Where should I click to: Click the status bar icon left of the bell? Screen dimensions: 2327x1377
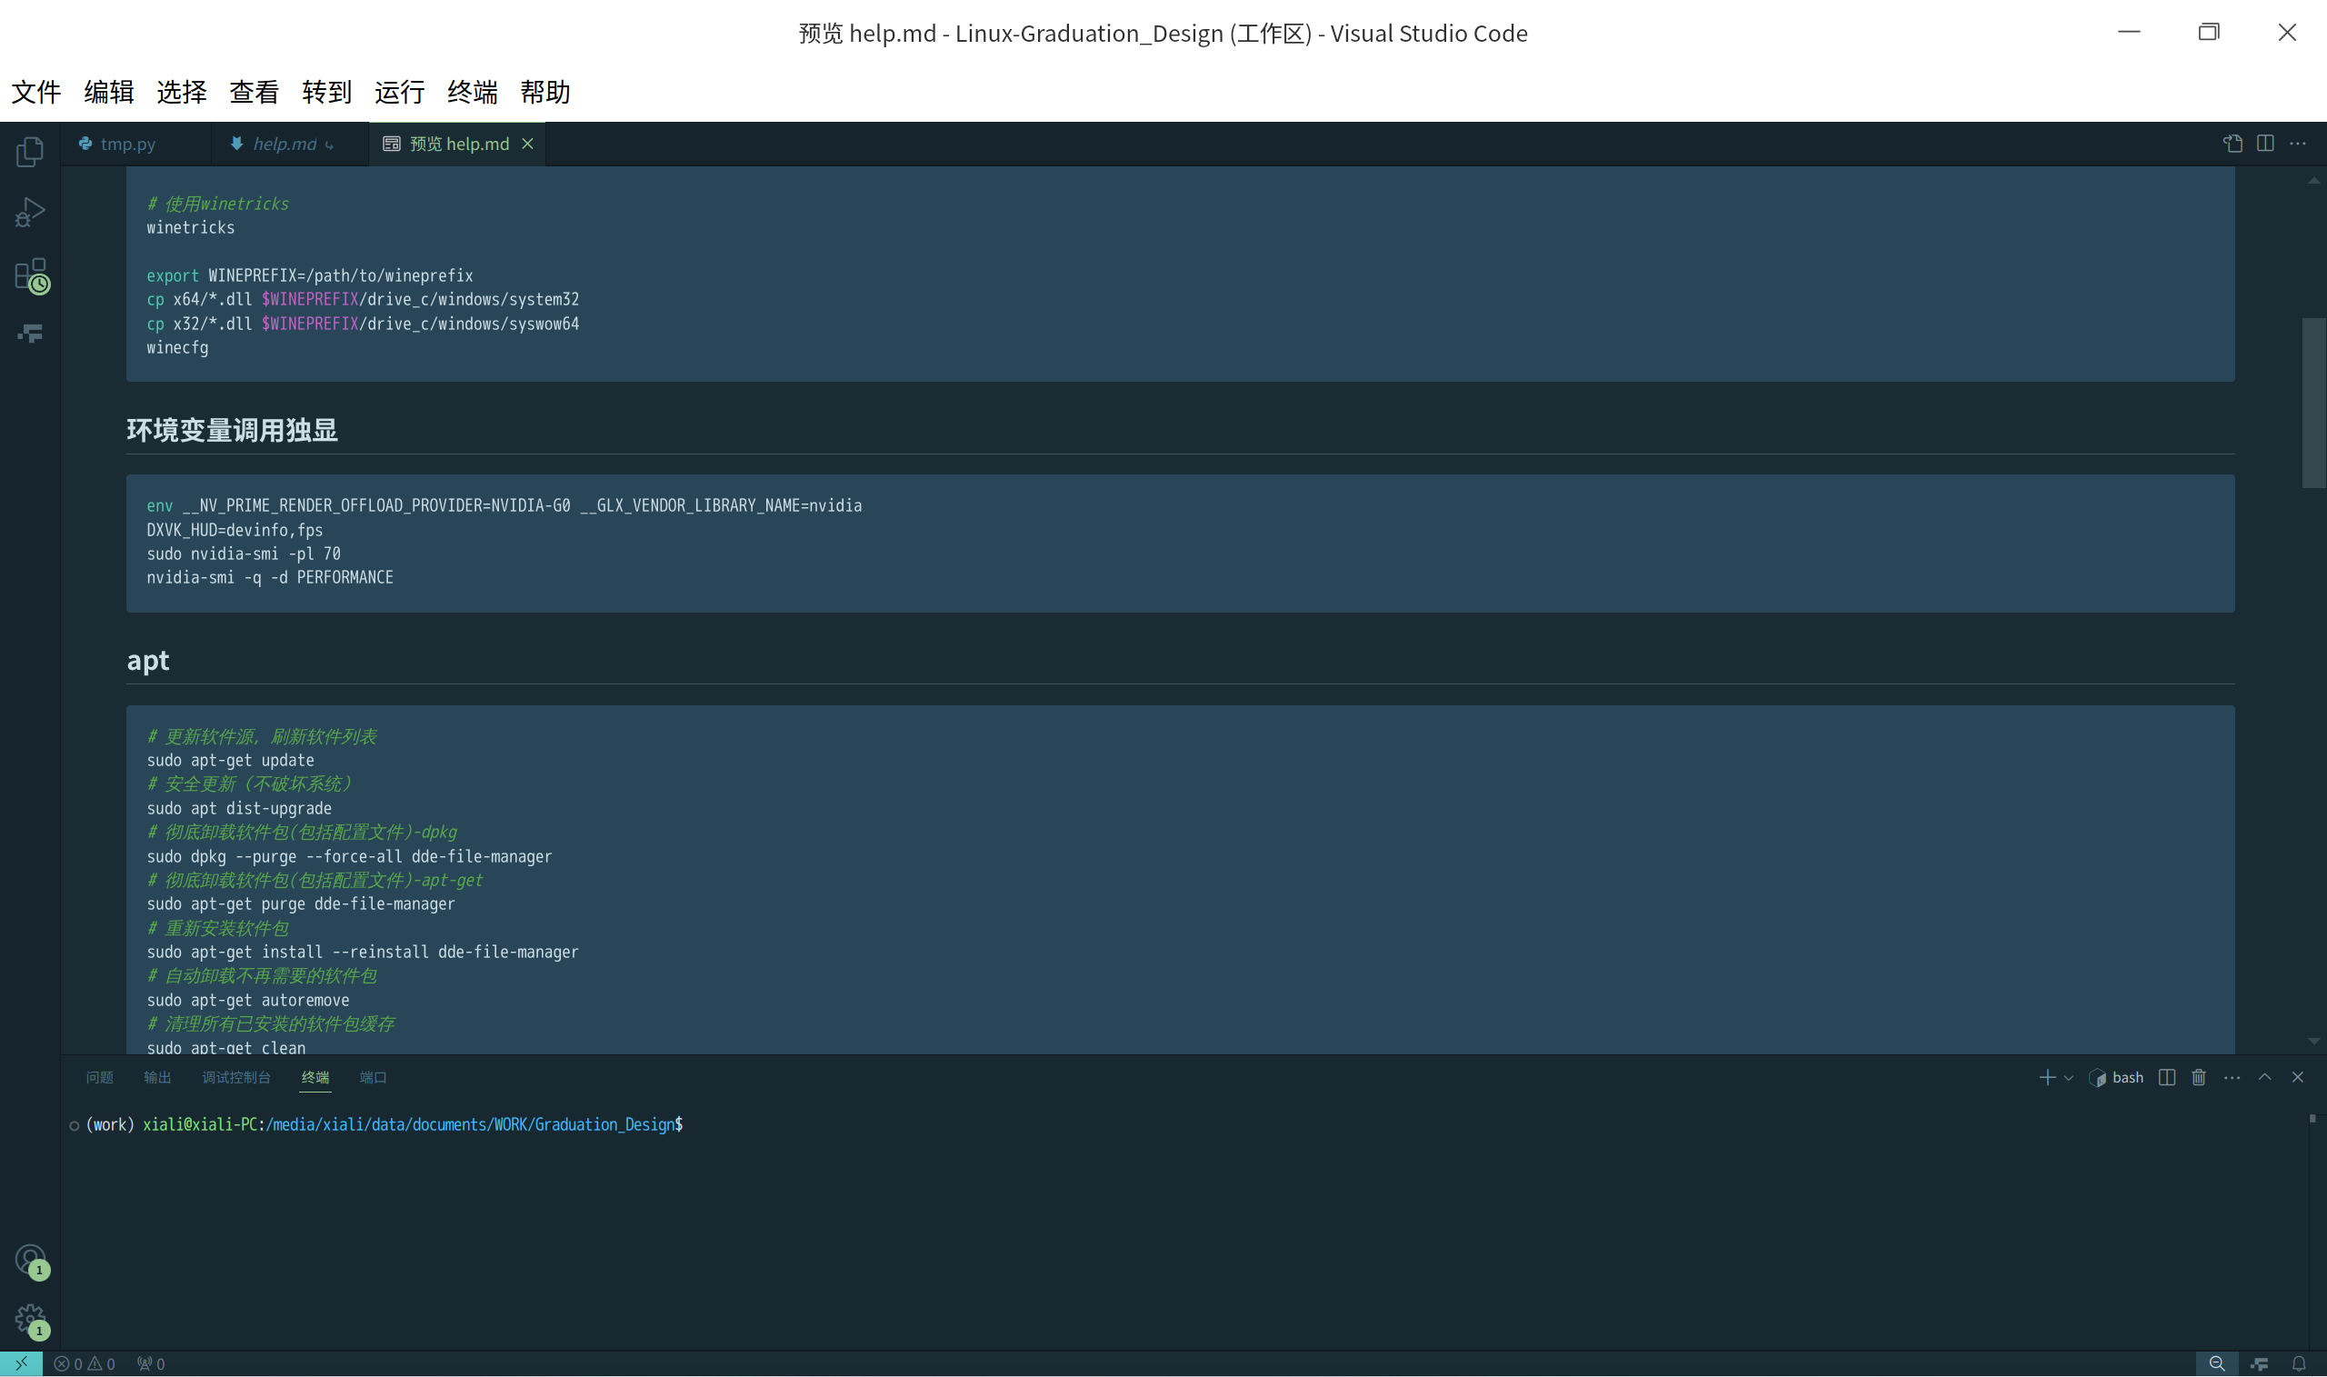[x=2259, y=1363]
